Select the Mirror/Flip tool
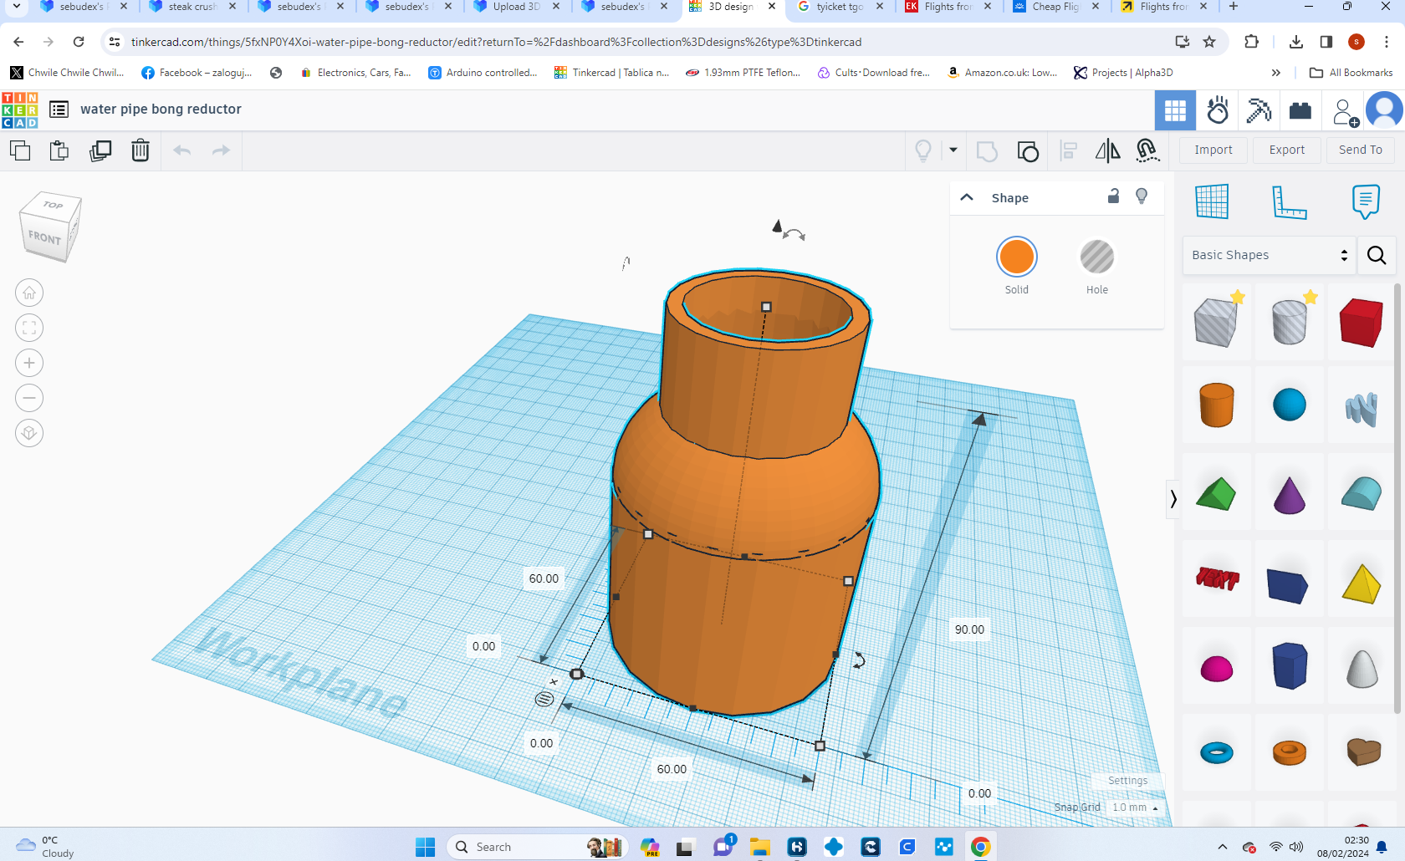Image resolution: width=1405 pixels, height=861 pixels. tap(1108, 151)
